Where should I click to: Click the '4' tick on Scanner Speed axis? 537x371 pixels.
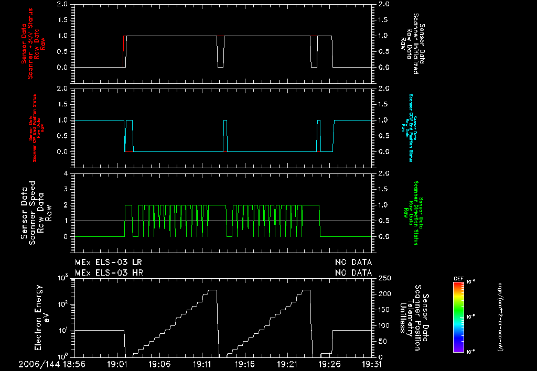point(66,173)
